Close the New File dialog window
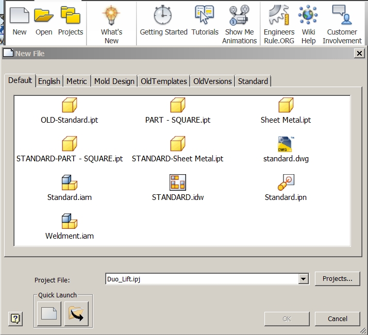Image resolution: width=368 pixels, height=335 pixels. click(359, 54)
